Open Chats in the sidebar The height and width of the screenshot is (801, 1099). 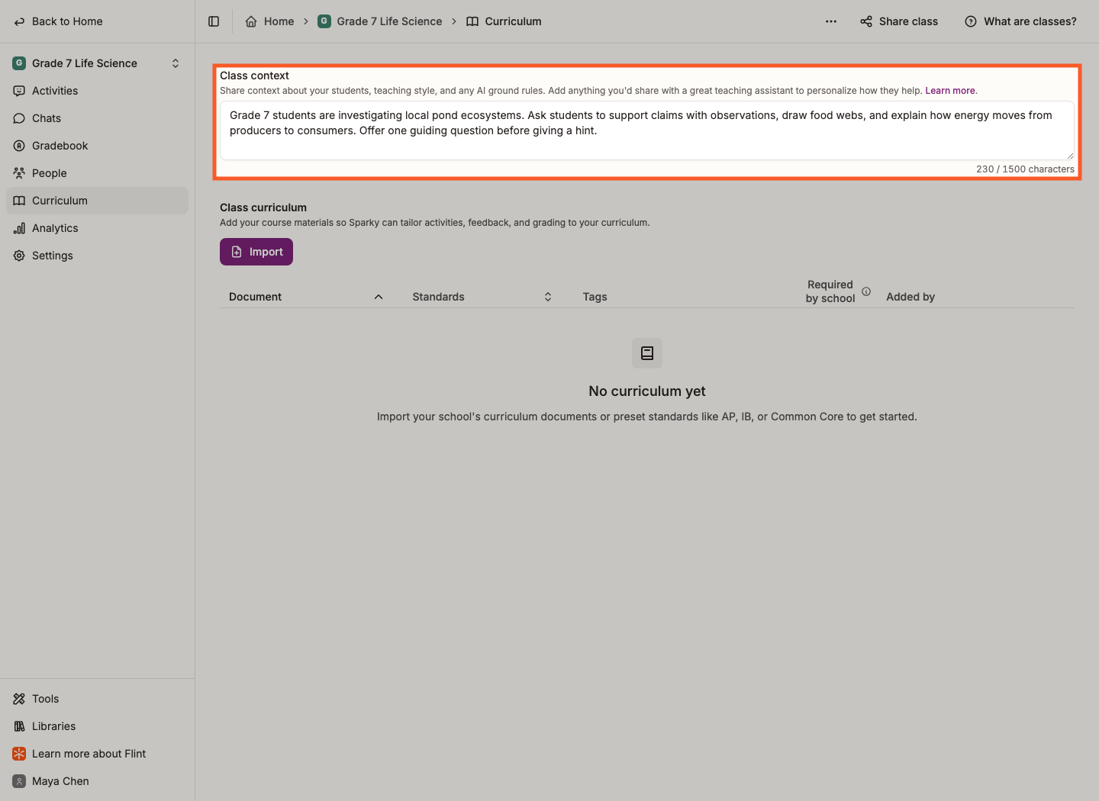pyautogui.click(x=97, y=118)
